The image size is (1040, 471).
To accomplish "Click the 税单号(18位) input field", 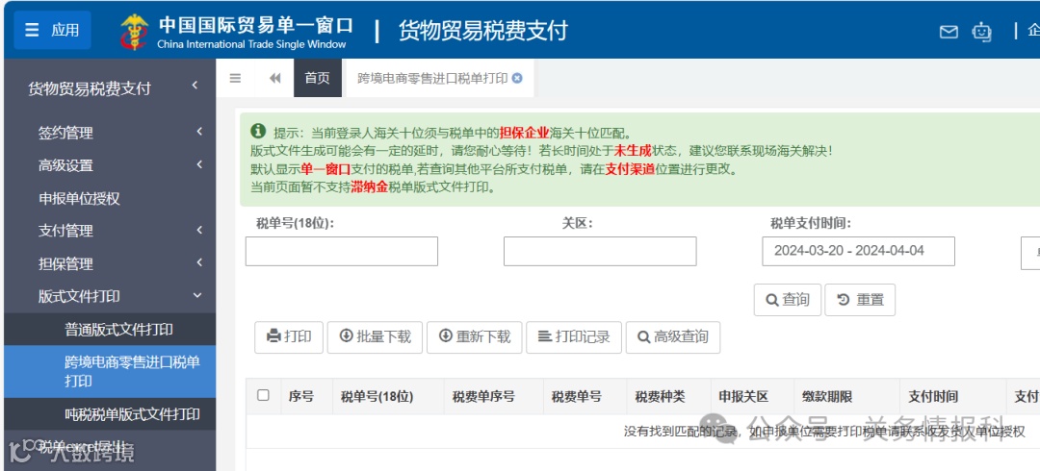I will tap(342, 252).
